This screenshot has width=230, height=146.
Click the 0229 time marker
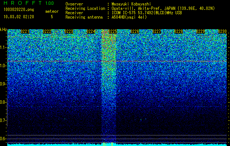click(x=200, y=31)
